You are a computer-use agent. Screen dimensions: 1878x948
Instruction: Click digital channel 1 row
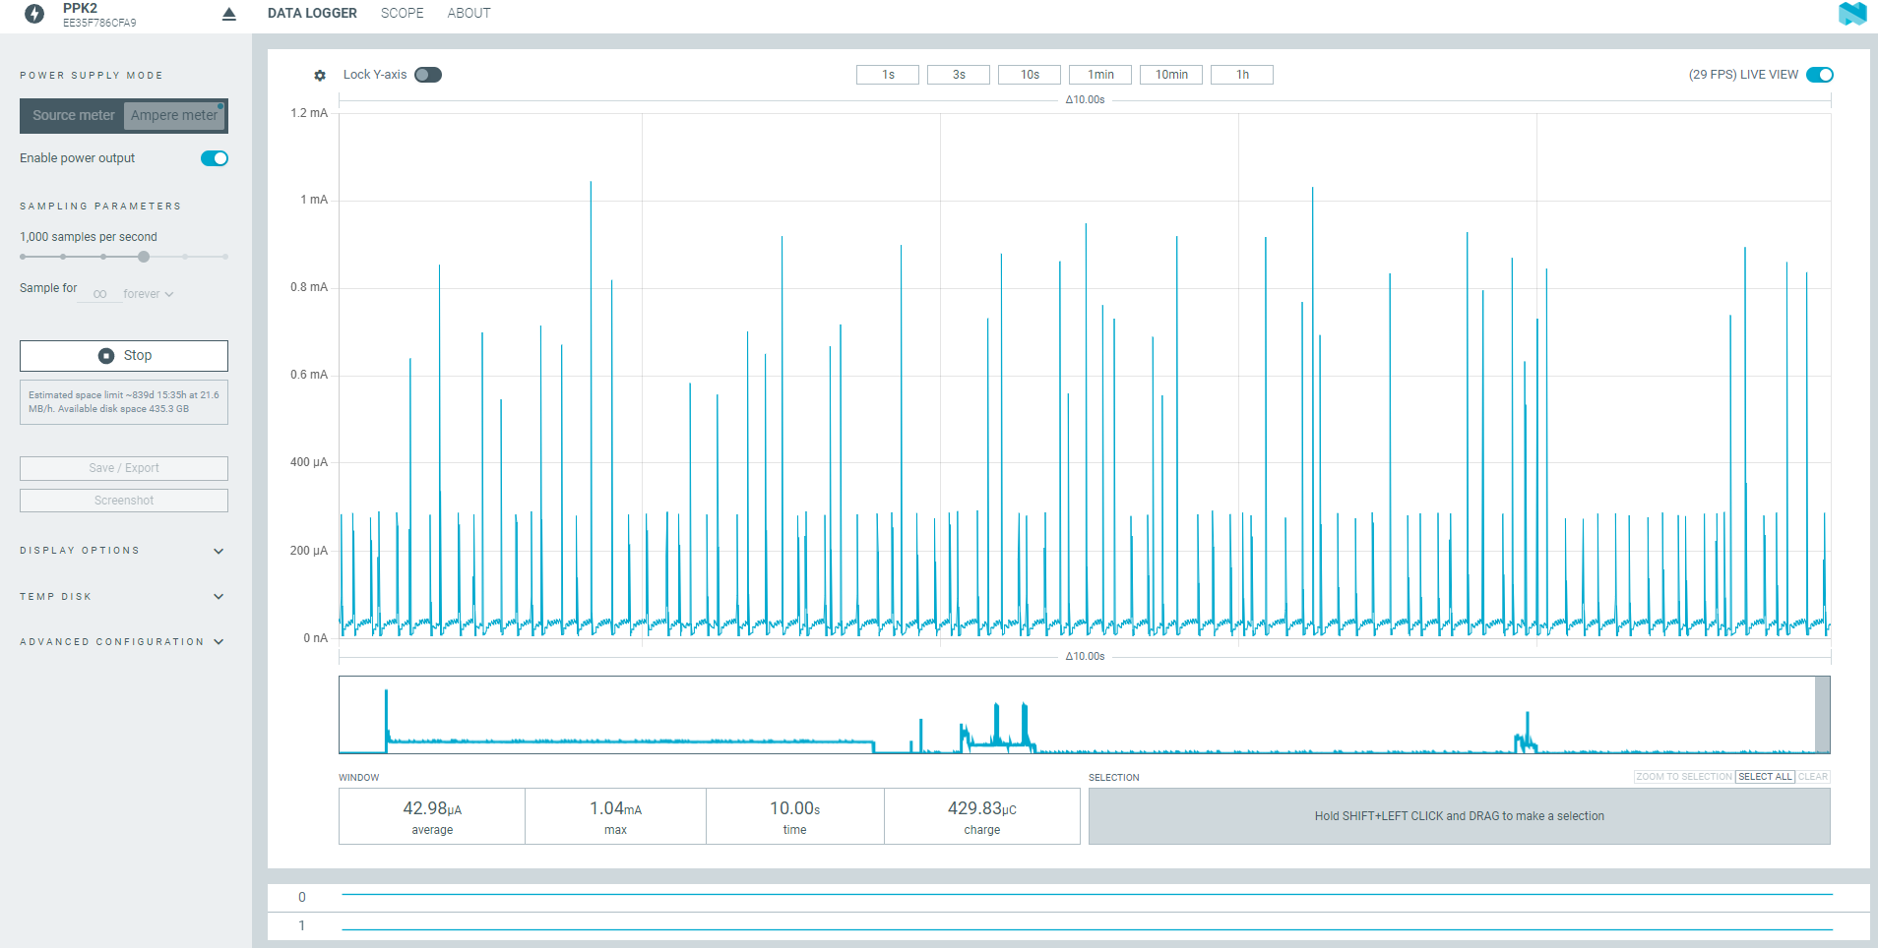coord(1069,926)
